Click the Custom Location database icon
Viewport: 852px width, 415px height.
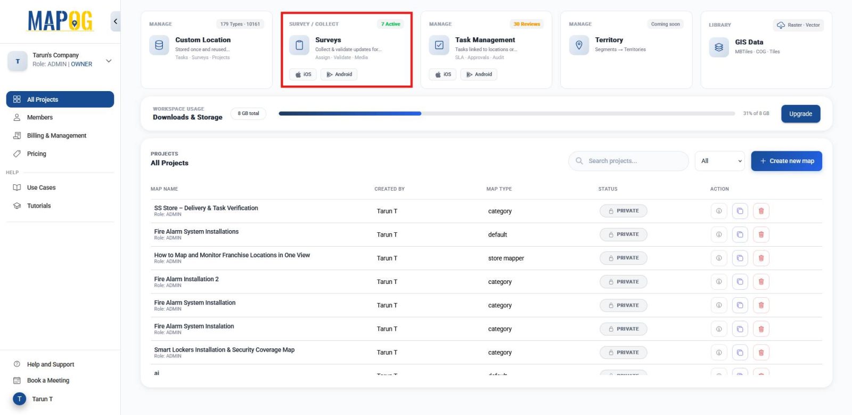click(159, 45)
